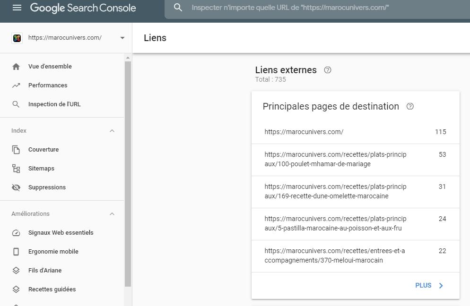Open the hamburger navigation menu
470x306 pixels.
[x=17, y=8]
